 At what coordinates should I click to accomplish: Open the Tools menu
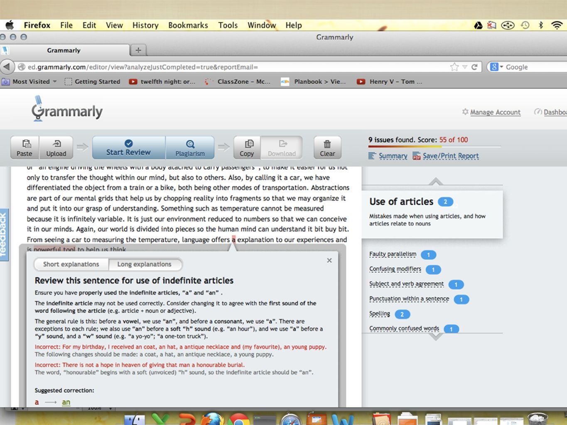[228, 25]
